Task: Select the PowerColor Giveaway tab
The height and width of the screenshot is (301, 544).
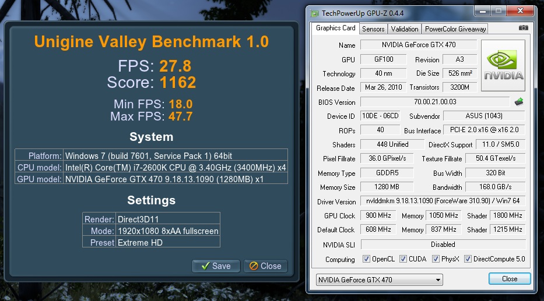Action: click(x=455, y=29)
